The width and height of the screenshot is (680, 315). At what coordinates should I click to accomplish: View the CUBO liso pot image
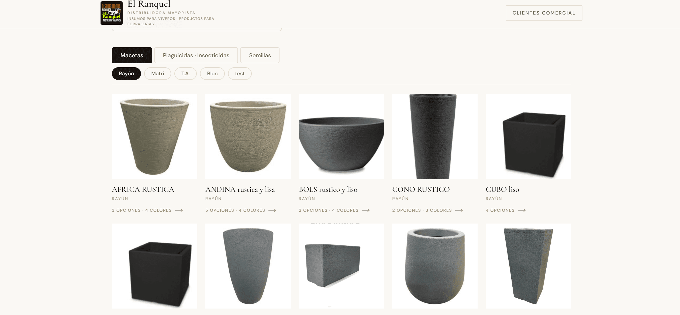click(528, 136)
